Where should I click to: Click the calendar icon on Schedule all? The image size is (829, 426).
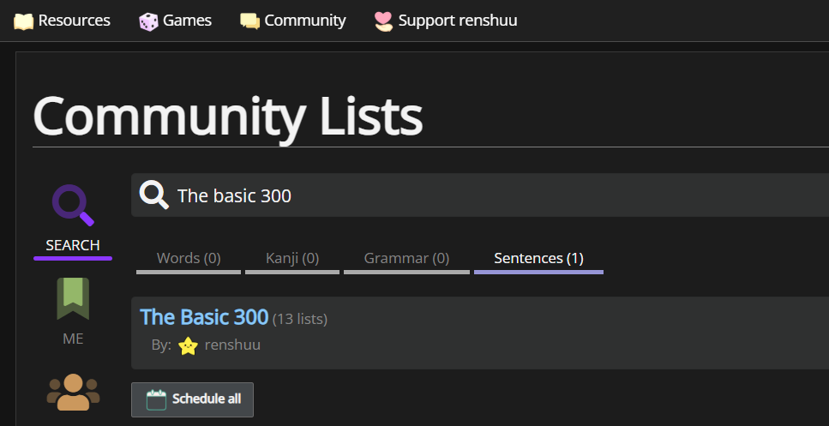[156, 399]
